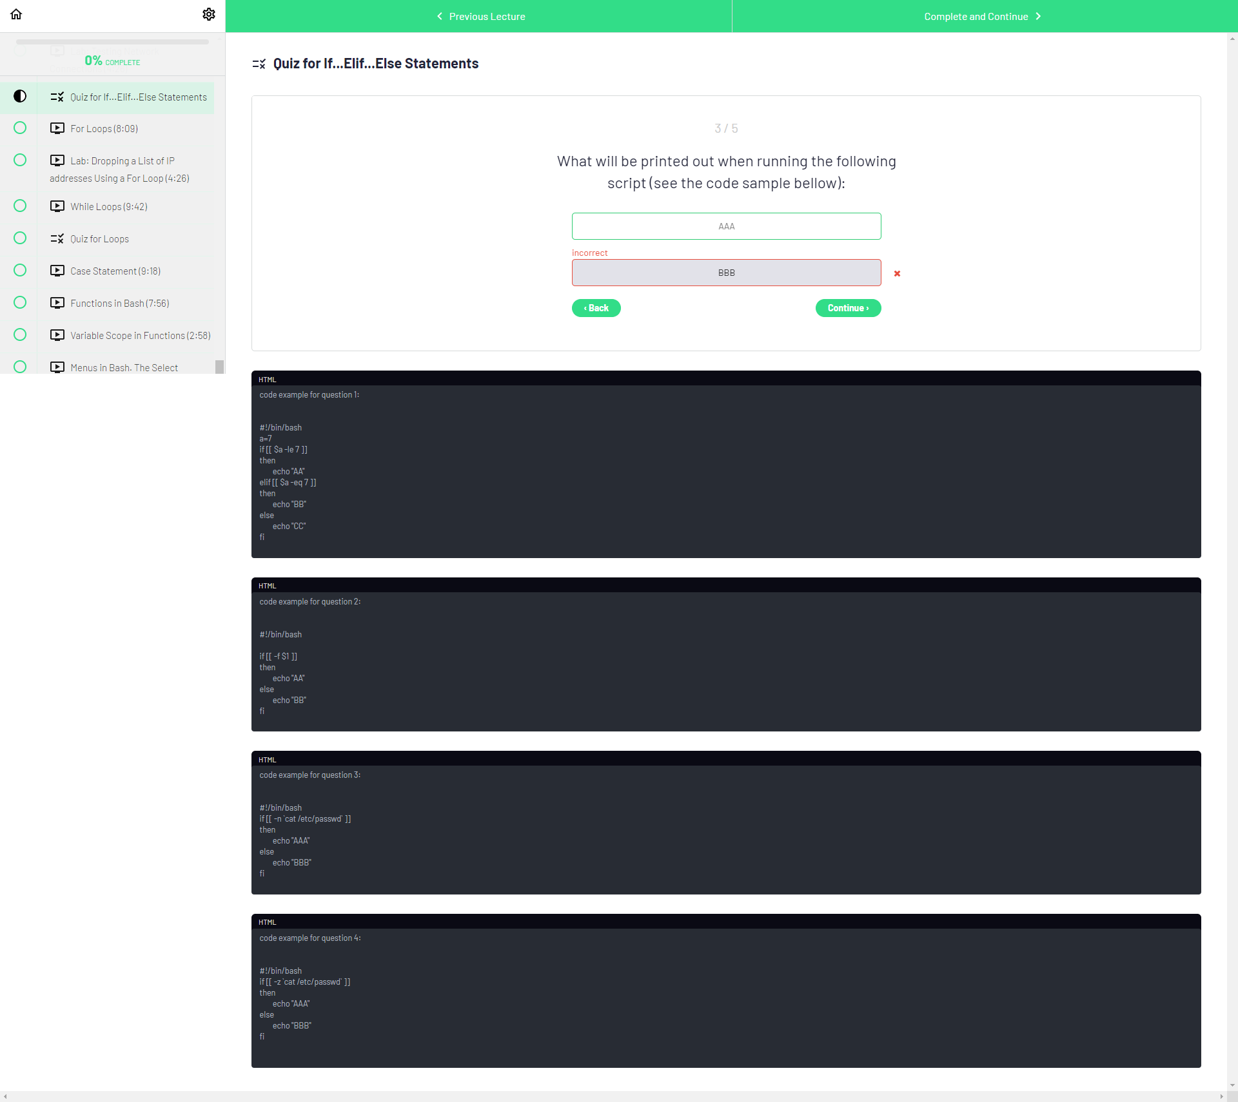Click the quiz icon next to page heading
Screen dimensions: 1238x1102
259,64
